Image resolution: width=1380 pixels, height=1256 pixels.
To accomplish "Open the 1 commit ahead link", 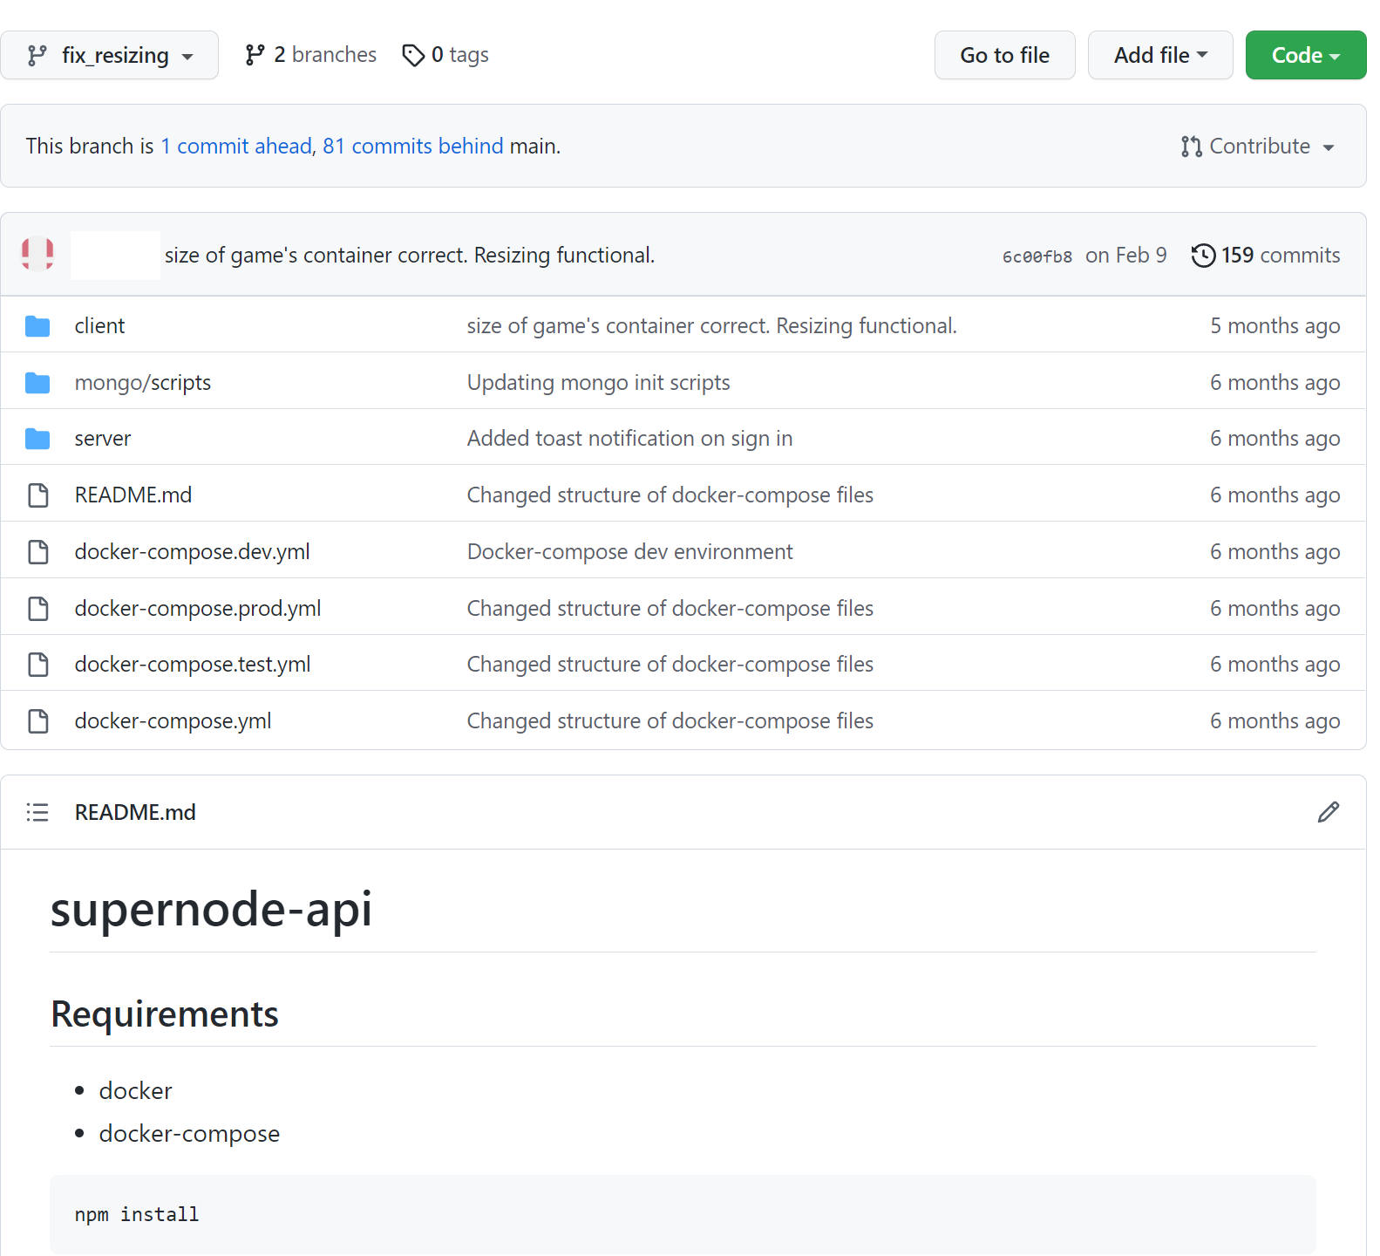I will [235, 147].
